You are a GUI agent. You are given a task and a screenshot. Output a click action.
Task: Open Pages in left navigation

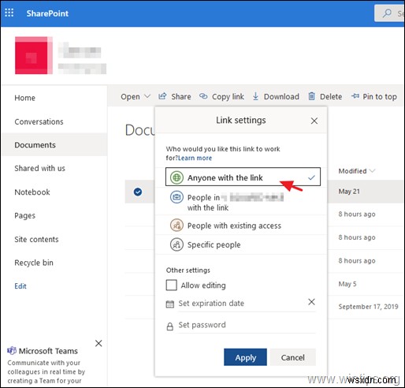click(25, 215)
